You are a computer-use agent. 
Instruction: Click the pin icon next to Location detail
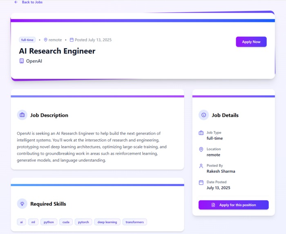[x=201, y=149]
